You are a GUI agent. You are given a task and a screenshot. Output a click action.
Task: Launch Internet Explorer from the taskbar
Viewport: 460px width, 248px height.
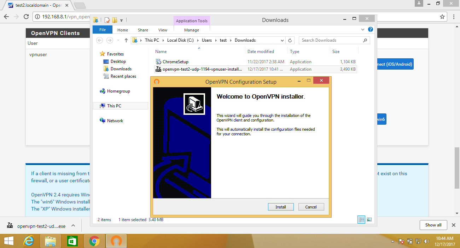[x=29, y=241]
